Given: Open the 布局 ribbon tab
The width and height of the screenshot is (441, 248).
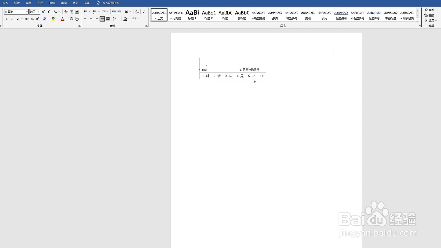Looking at the screenshot, I should point(29,3).
